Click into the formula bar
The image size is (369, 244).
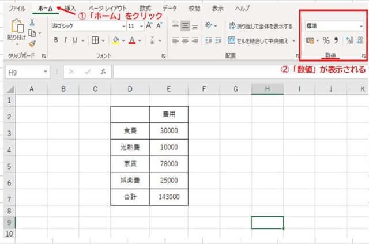pyautogui.click(x=240, y=72)
